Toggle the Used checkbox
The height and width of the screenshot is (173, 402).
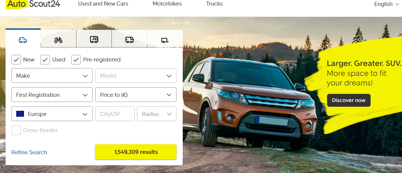45,60
